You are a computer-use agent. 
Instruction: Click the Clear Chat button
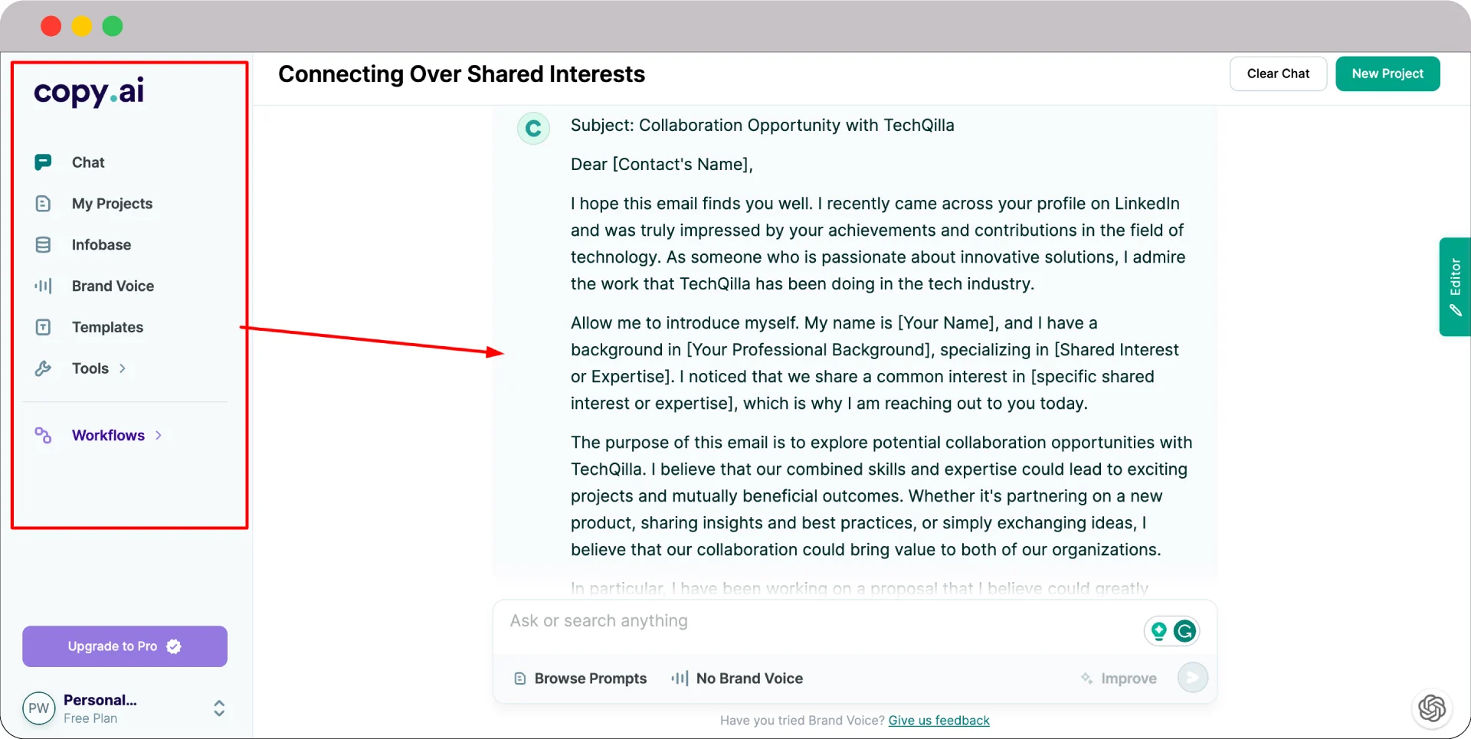point(1278,74)
